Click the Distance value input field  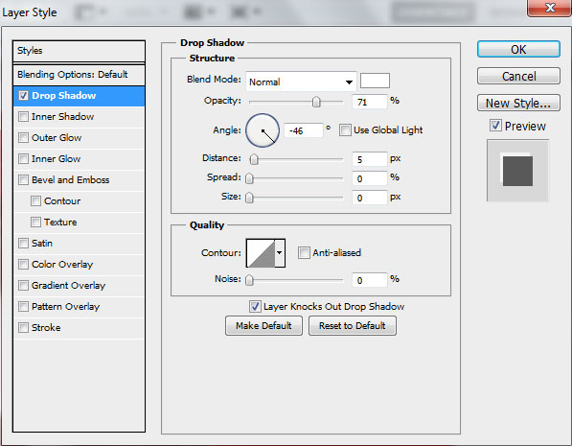coord(369,159)
